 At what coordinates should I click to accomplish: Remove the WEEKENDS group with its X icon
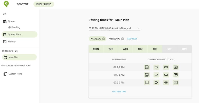click(122, 39)
